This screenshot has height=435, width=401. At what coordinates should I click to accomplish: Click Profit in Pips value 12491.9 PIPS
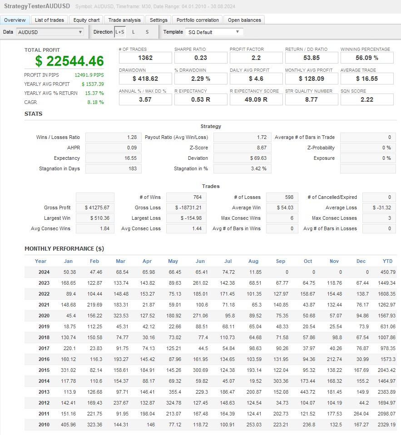point(89,75)
